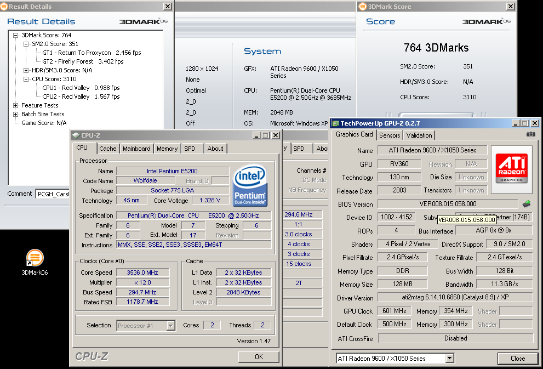Click the GPU-Z screenshot camera icon
543x369 pixels.
(530, 134)
